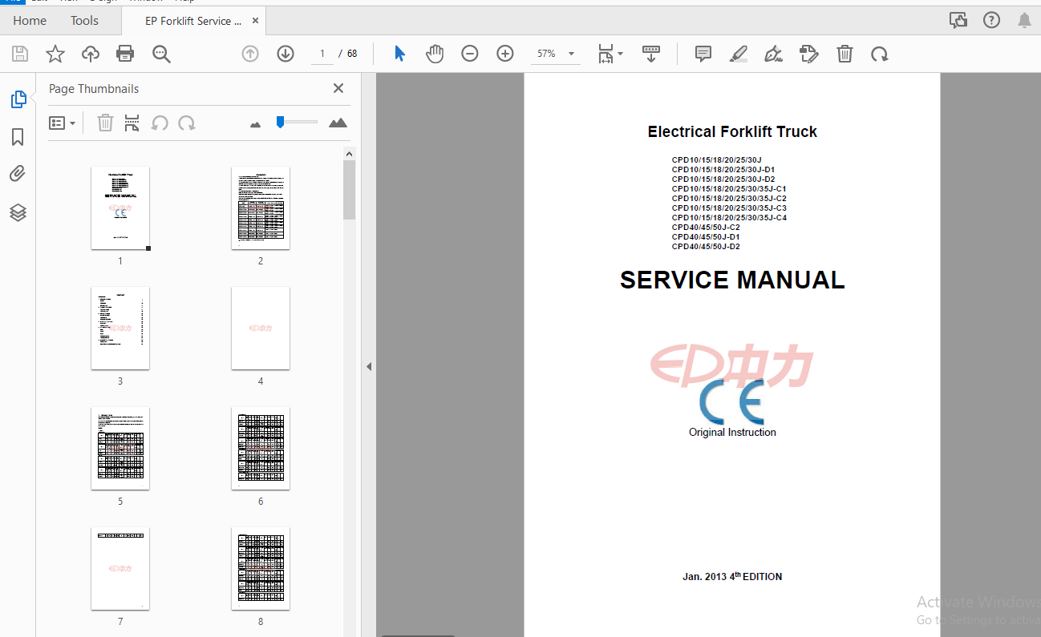Zoom out with the minus button
Screen dimensions: 1041x637
click(470, 54)
